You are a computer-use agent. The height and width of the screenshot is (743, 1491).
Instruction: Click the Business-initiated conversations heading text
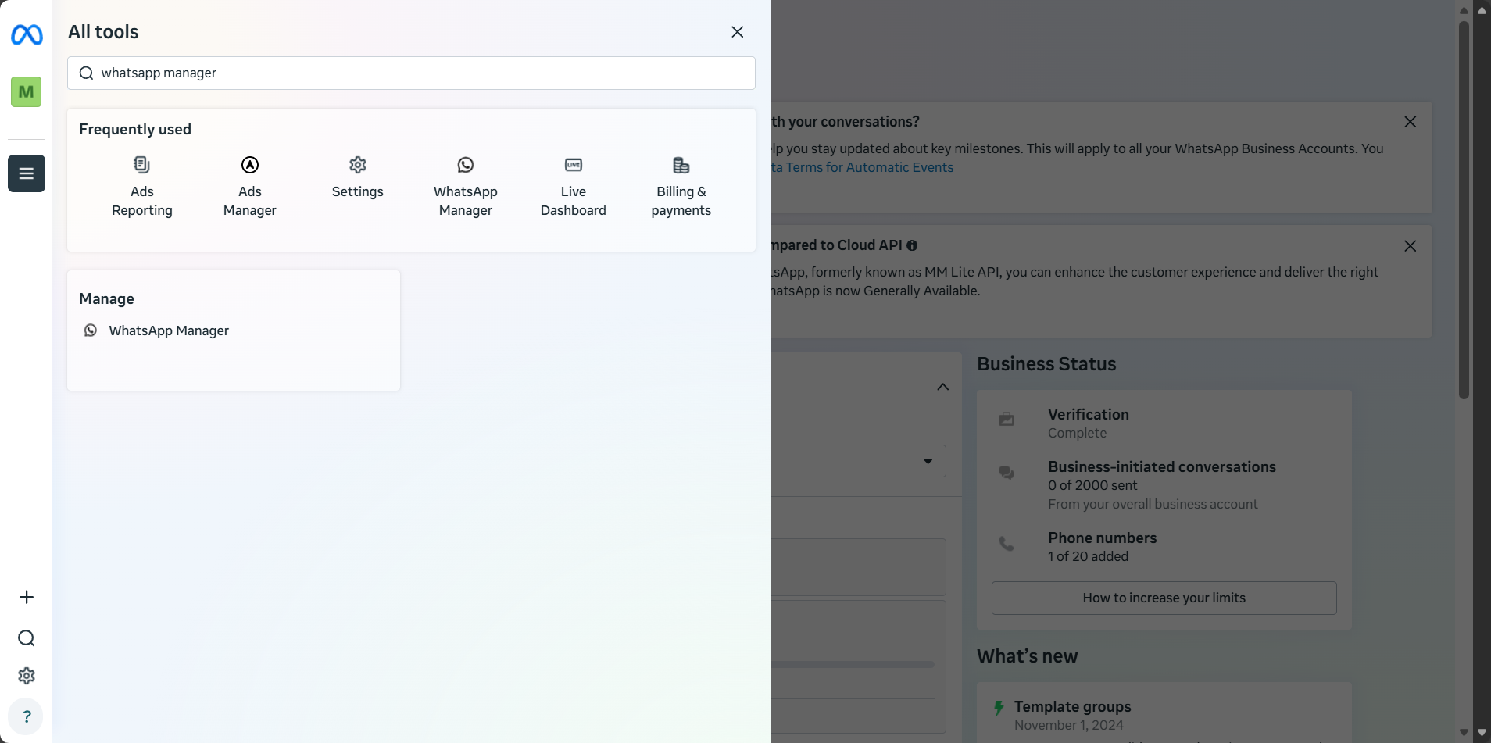[x=1162, y=467]
